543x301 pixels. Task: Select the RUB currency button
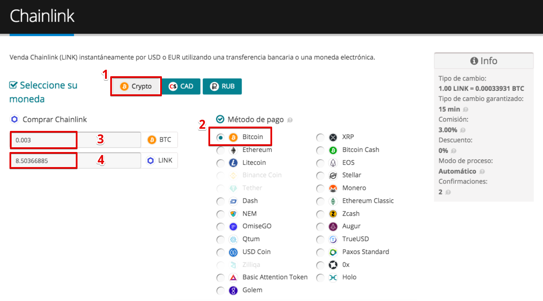coord(222,86)
